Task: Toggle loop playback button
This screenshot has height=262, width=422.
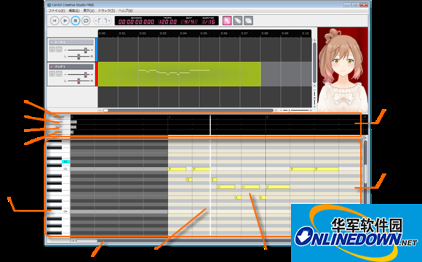Action: coord(86,20)
